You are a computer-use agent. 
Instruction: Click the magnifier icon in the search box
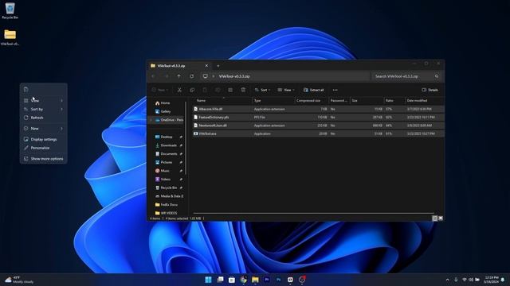pyautogui.click(x=437, y=76)
